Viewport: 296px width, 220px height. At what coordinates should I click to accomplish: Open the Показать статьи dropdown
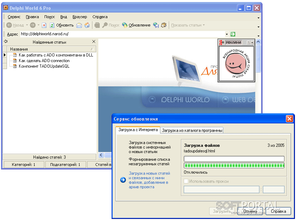(x=188, y=25)
